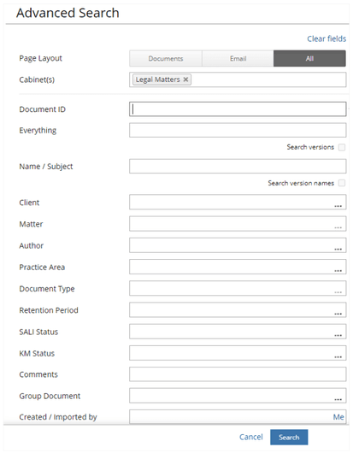The height and width of the screenshot is (453, 353).
Task: Click the Clear fields link
Action: 327,38
